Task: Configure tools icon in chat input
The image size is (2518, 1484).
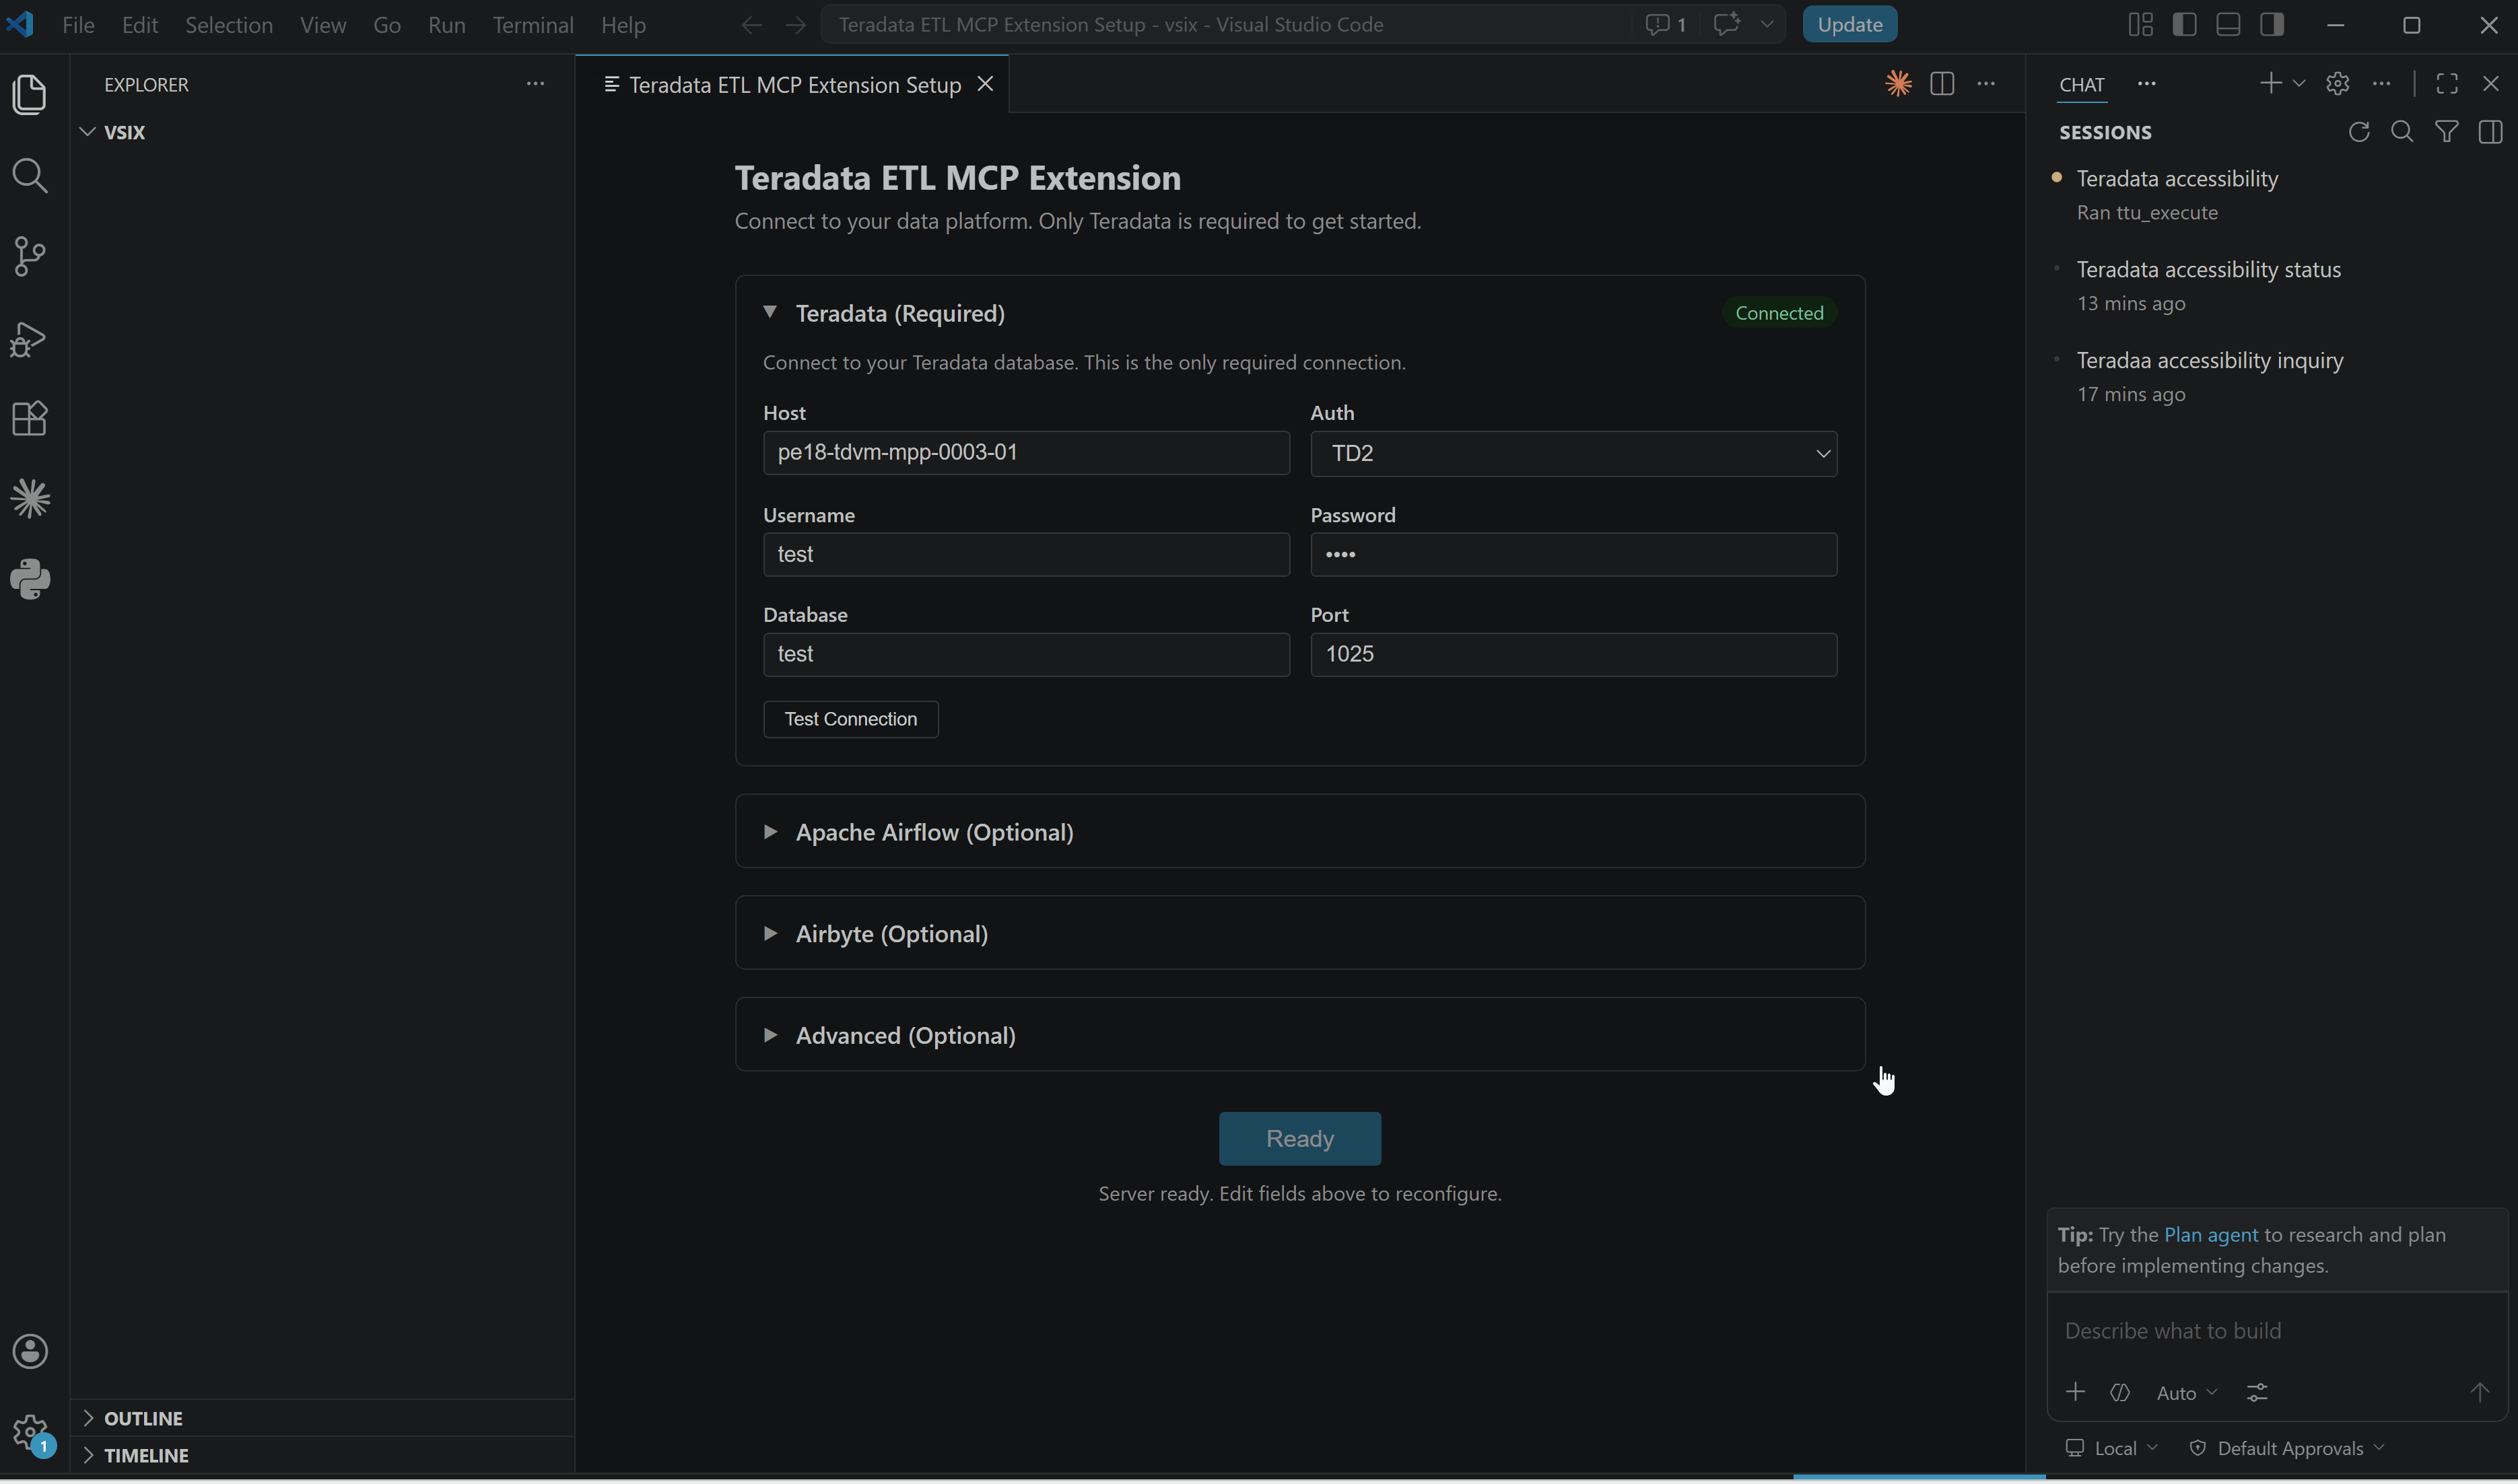Action: [x=2257, y=1393]
